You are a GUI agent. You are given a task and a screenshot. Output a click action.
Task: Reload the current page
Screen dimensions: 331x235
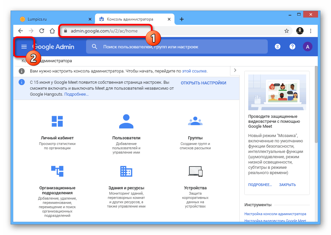42,31
